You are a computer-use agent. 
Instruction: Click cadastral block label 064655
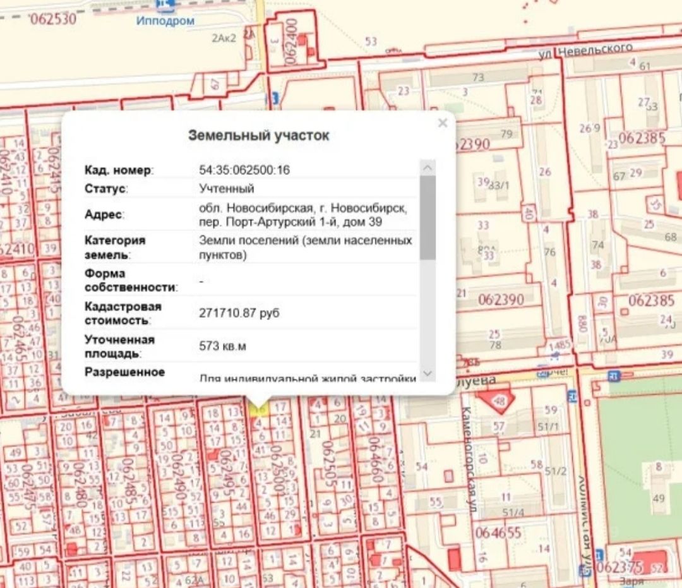coord(499,532)
